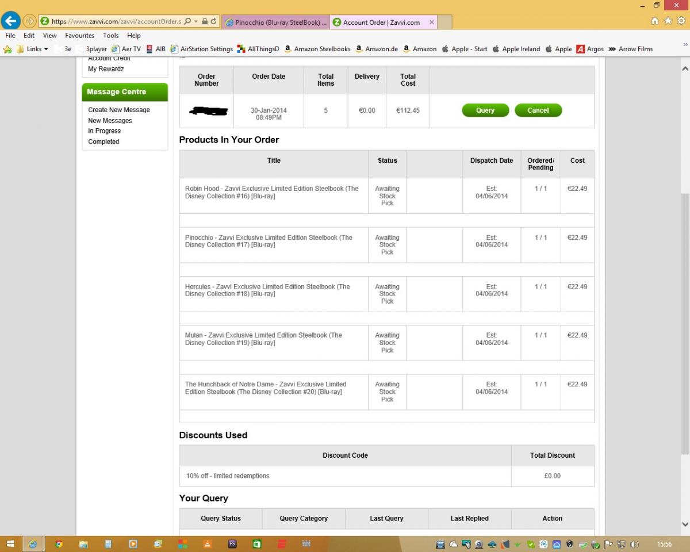This screenshot has height=552, width=690.
Task: Open Completed messages link
Action: (103, 142)
